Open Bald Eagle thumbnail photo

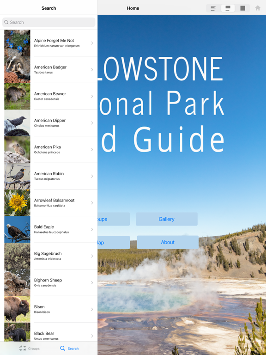[x=17, y=229]
